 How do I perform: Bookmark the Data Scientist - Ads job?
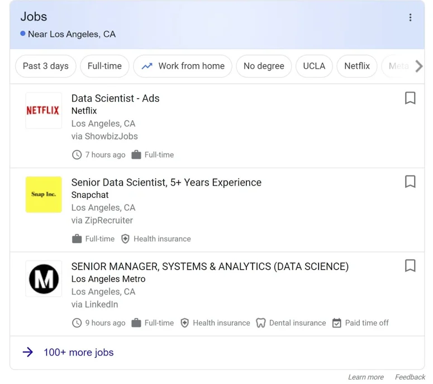coord(410,98)
